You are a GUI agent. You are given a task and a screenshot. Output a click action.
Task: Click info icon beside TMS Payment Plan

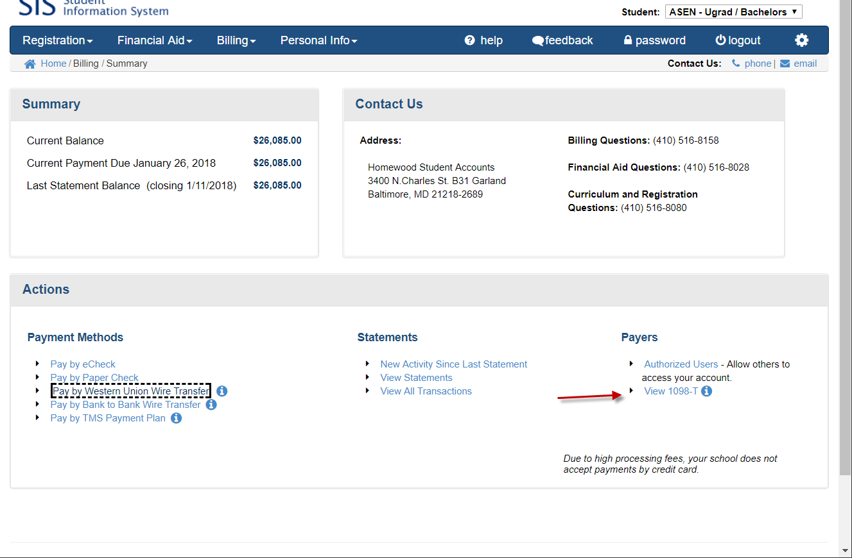click(x=176, y=418)
